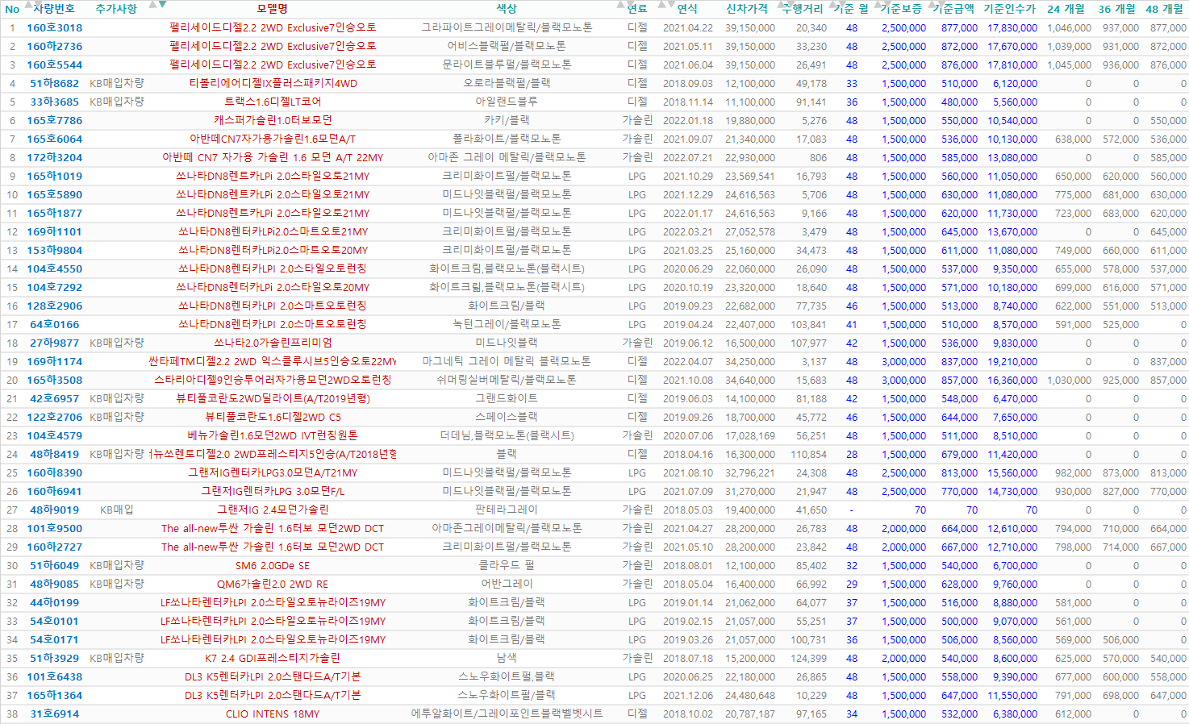Click color cell 판테라그레이

pos(507,510)
